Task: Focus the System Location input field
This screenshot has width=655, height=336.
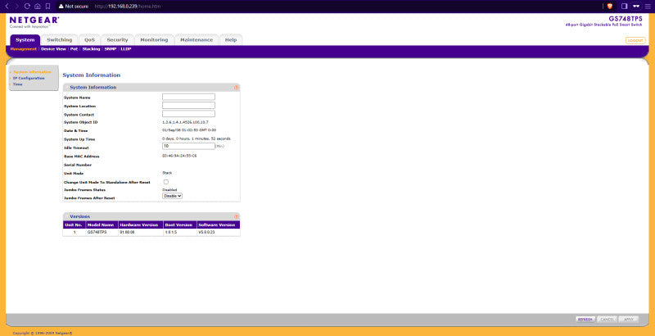Action: (188, 106)
